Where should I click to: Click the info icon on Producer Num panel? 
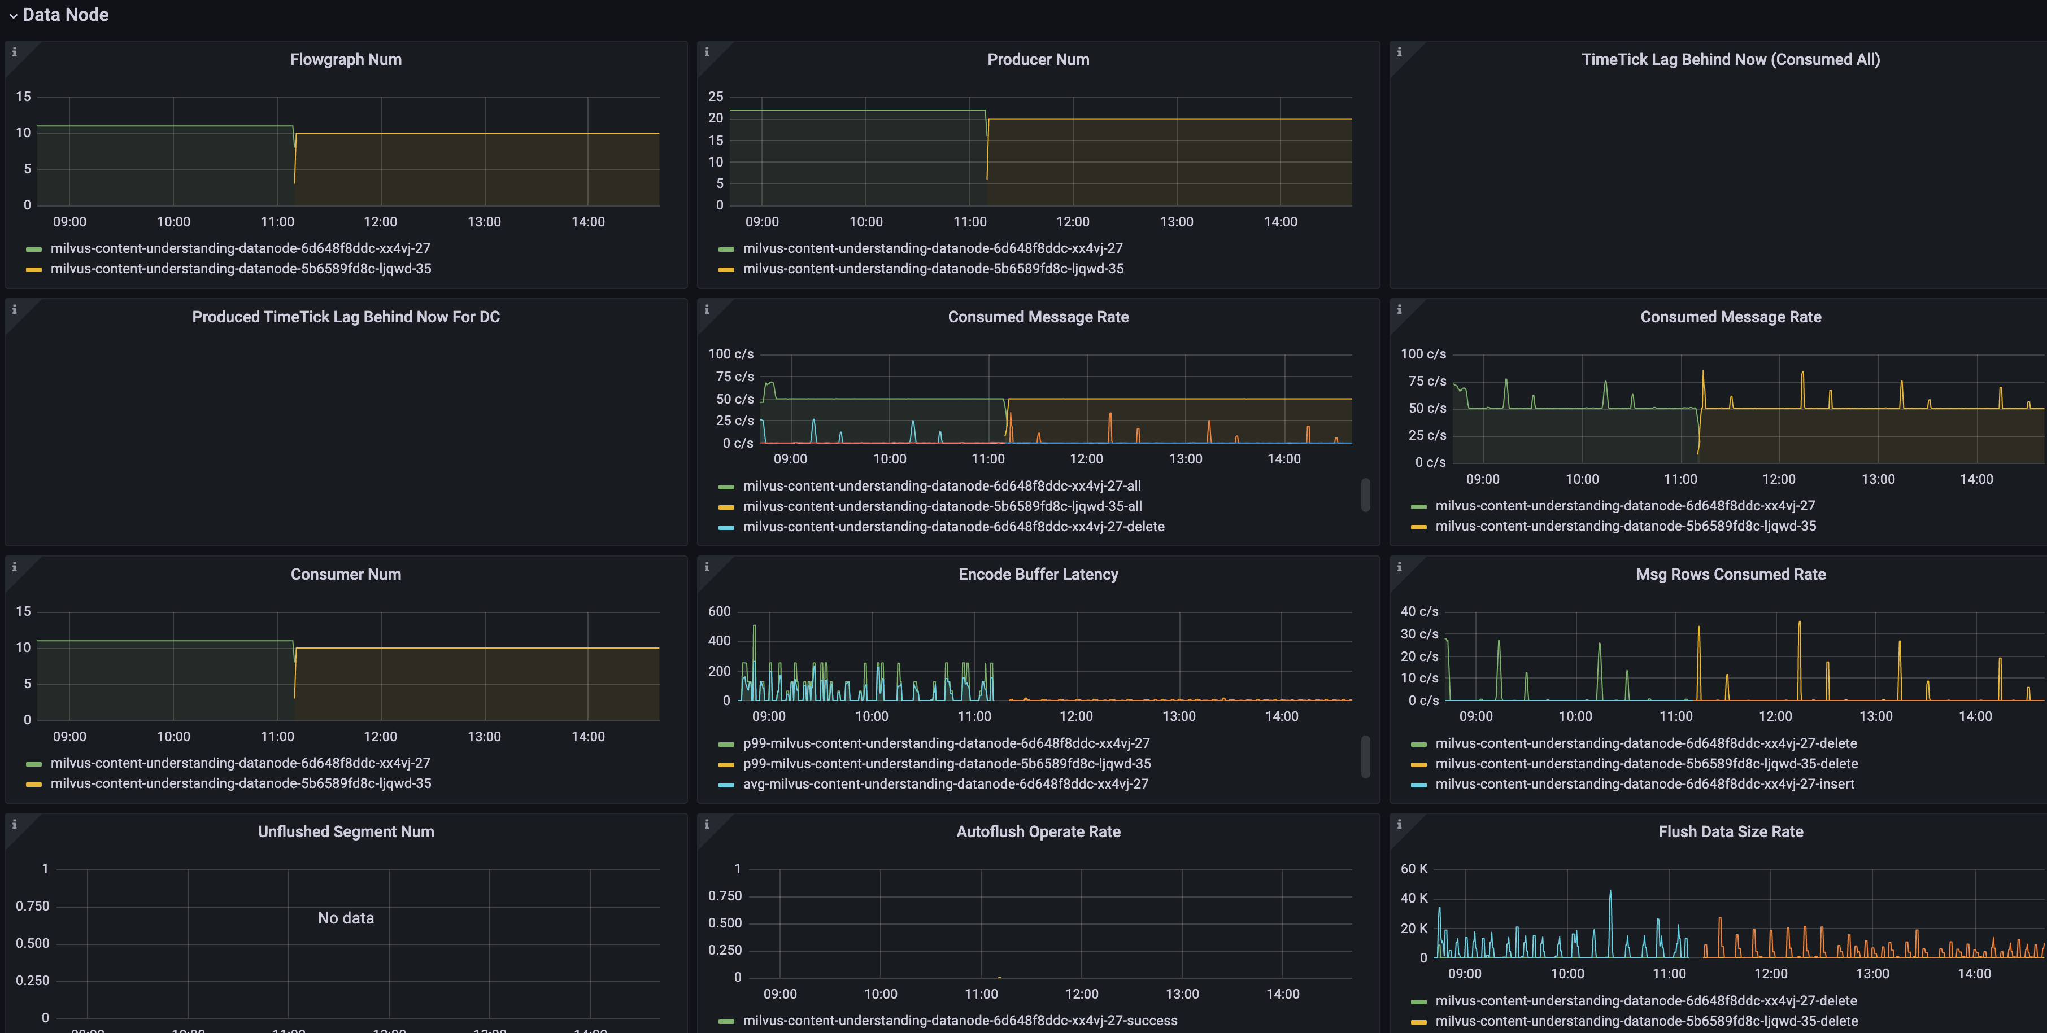tap(707, 51)
